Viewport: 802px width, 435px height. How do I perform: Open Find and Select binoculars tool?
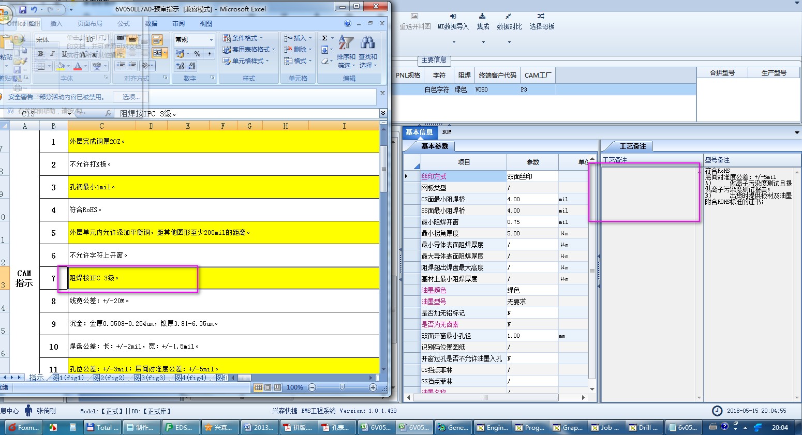(368, 51)
